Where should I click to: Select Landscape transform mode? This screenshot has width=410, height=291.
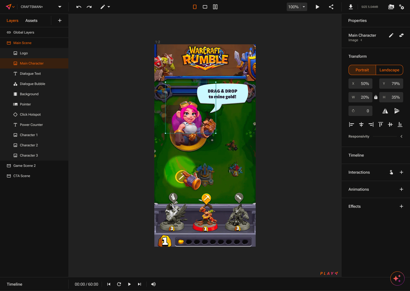coord(389,70)
